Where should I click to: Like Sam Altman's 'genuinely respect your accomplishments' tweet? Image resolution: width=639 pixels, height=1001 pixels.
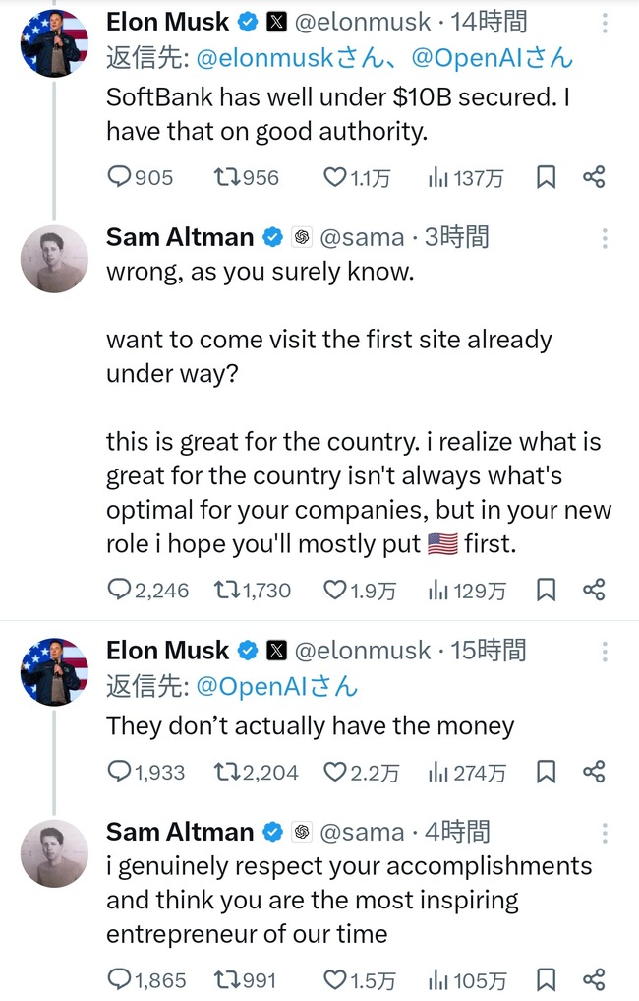[x=336, y=979]
